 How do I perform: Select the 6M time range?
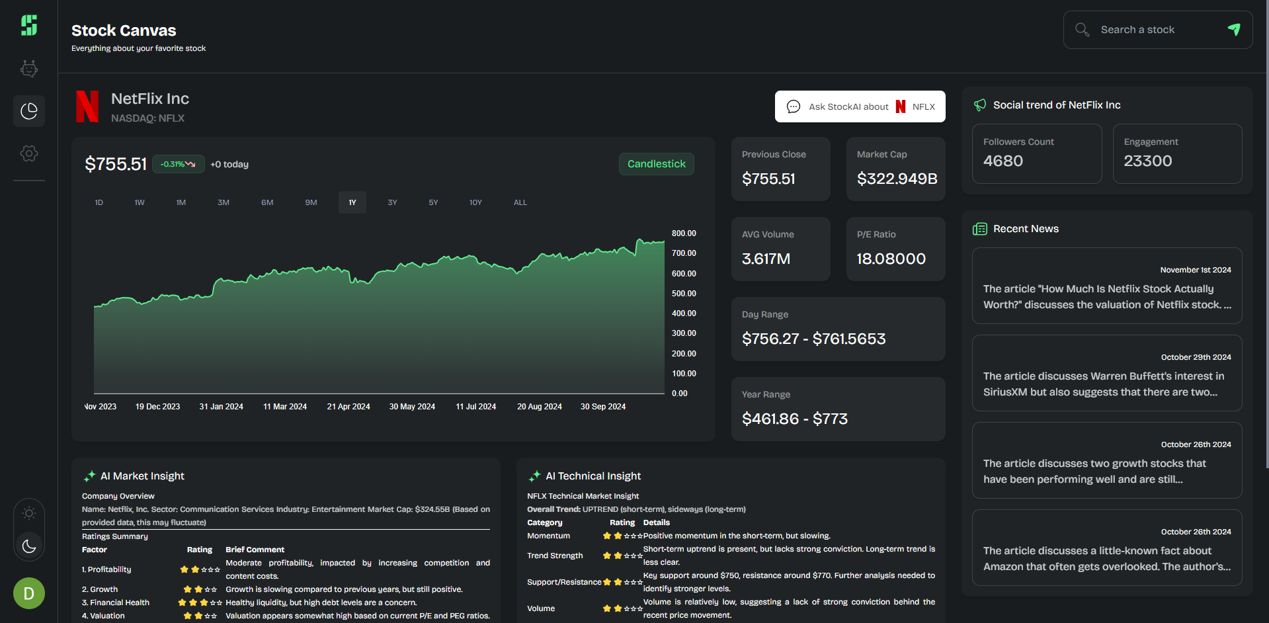(x=267, y=202)
